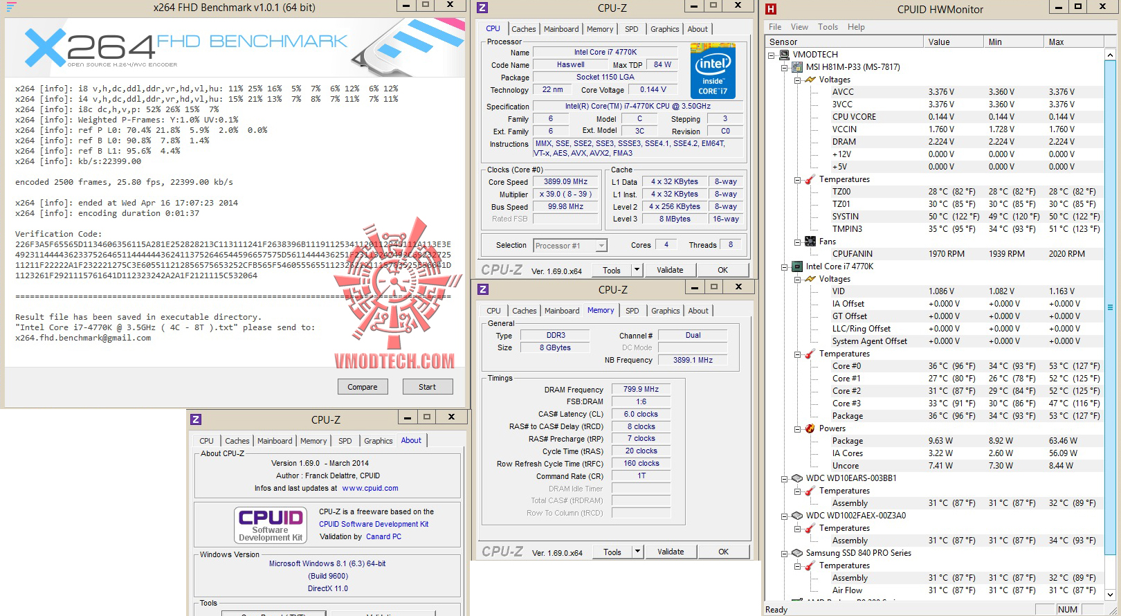Click the WDC WD10EARS-003BB1 drive icon
This screenshot has height=616, width=1121.
797,478
